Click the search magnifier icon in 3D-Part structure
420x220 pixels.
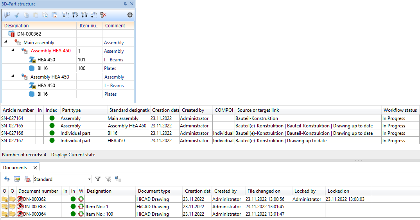click(x=7, y=15)
